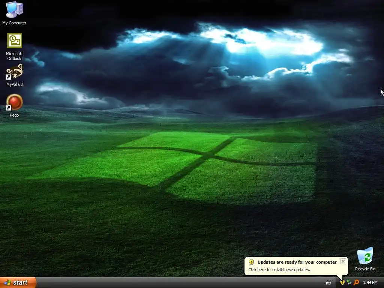384x288 pixels.
Task: Click the Safely Remove Hardware tray icon
Action: [x=349, y=283]
